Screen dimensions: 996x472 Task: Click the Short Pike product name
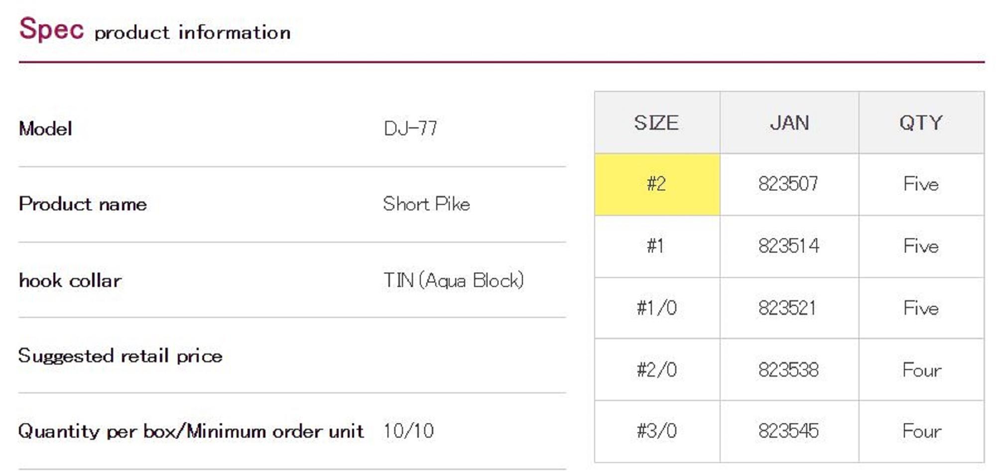coord(426,204)
